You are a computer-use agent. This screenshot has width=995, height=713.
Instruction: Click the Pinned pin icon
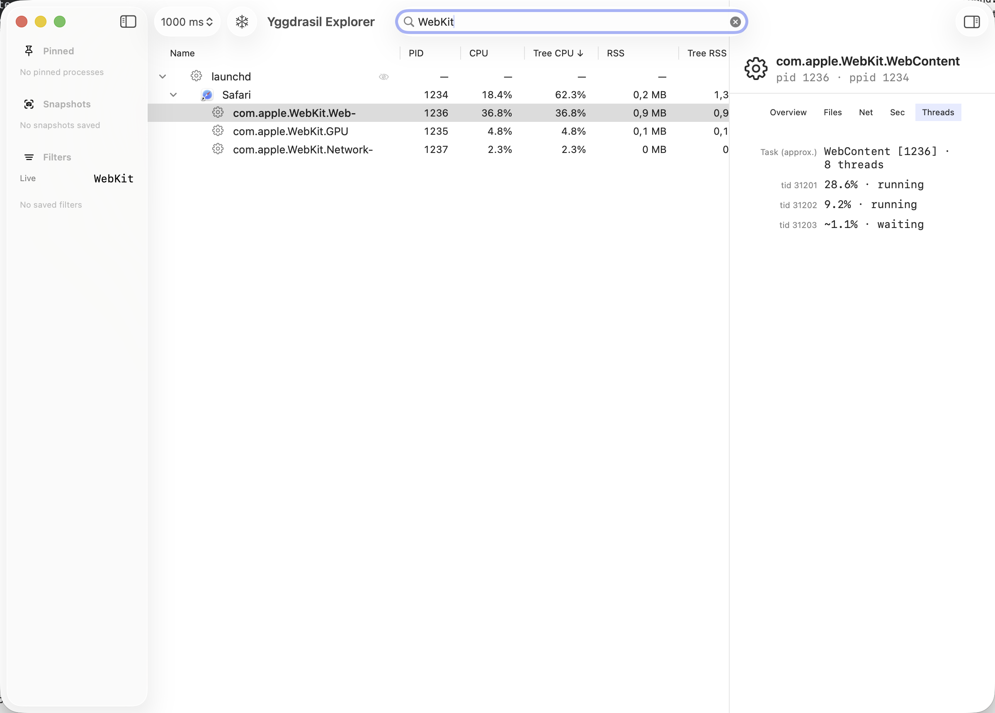tap(29, 51)
